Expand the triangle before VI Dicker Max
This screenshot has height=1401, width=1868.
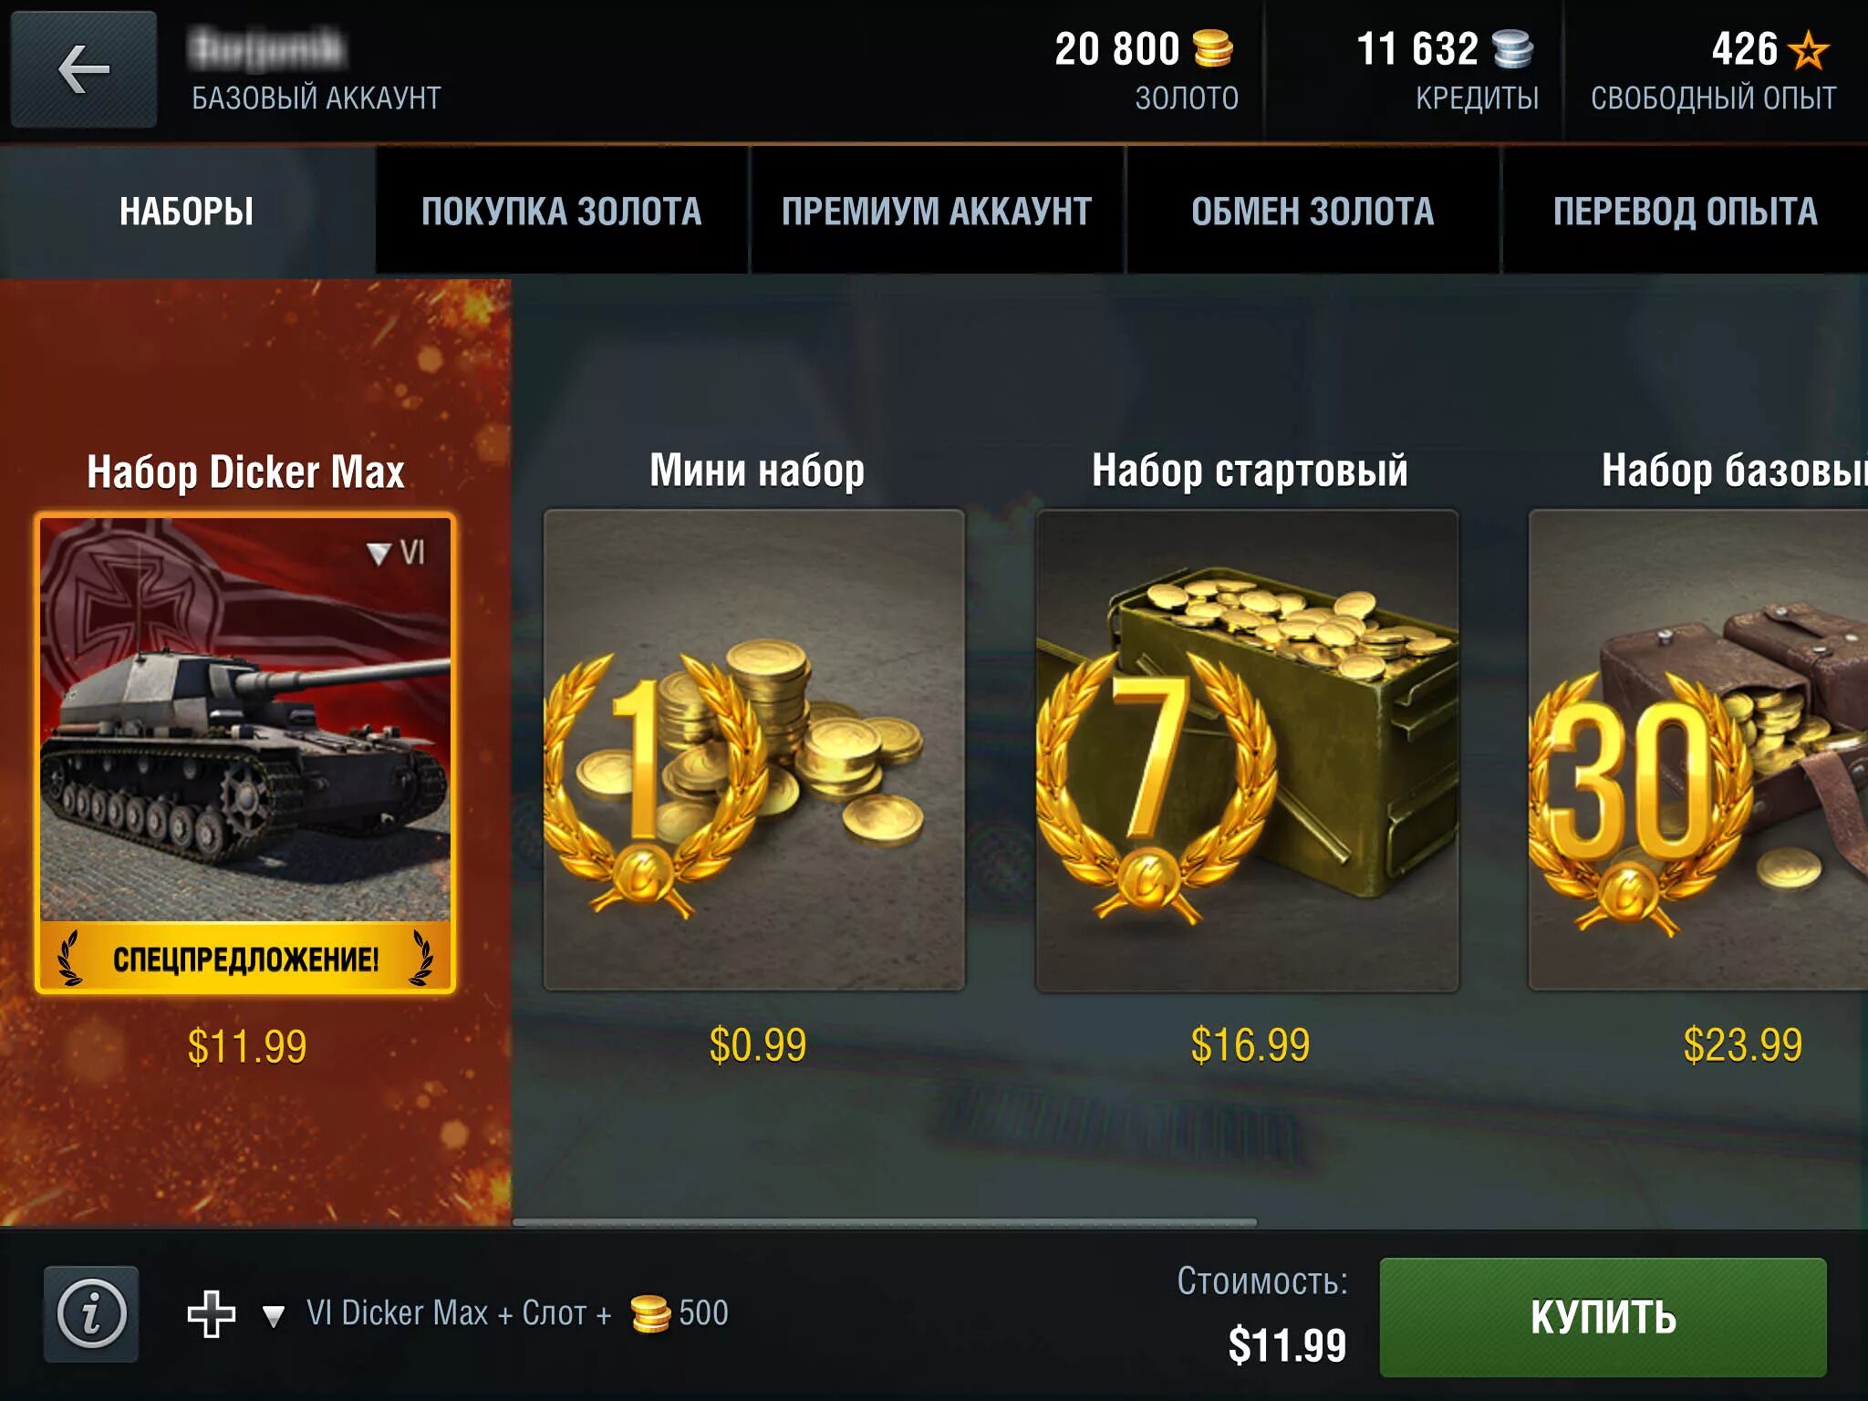click(274, 1315)
